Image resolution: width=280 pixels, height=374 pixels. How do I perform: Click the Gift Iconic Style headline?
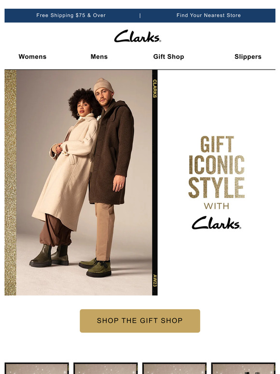pos(216,167)
